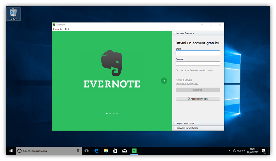This screenshot has height=161, width=276.
Task: Open the Termini di Servizio link
Action: pyautogui.click(x=183, y=80)
